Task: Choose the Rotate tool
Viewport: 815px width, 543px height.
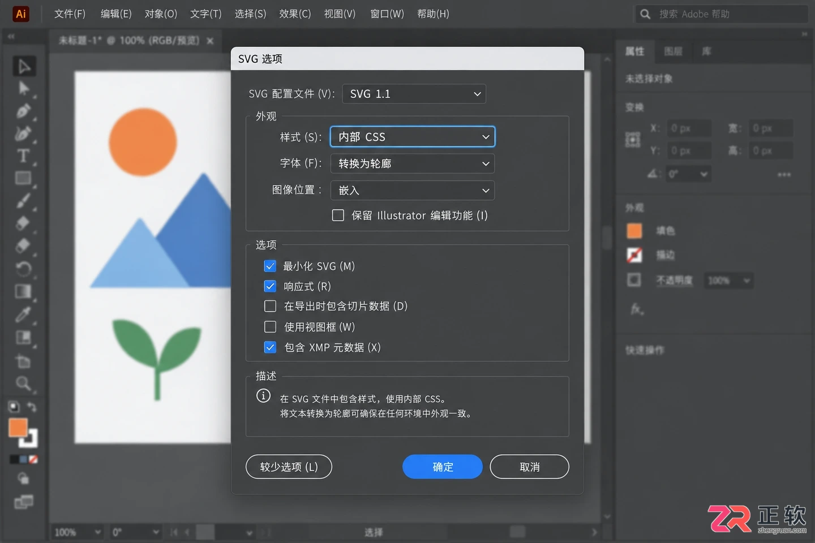Action: (24, 269)
